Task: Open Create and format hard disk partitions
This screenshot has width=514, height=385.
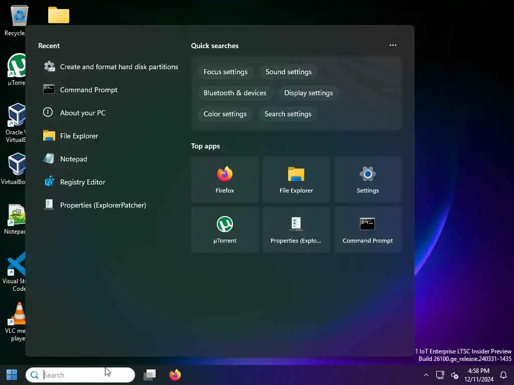Action: [111, 67]
